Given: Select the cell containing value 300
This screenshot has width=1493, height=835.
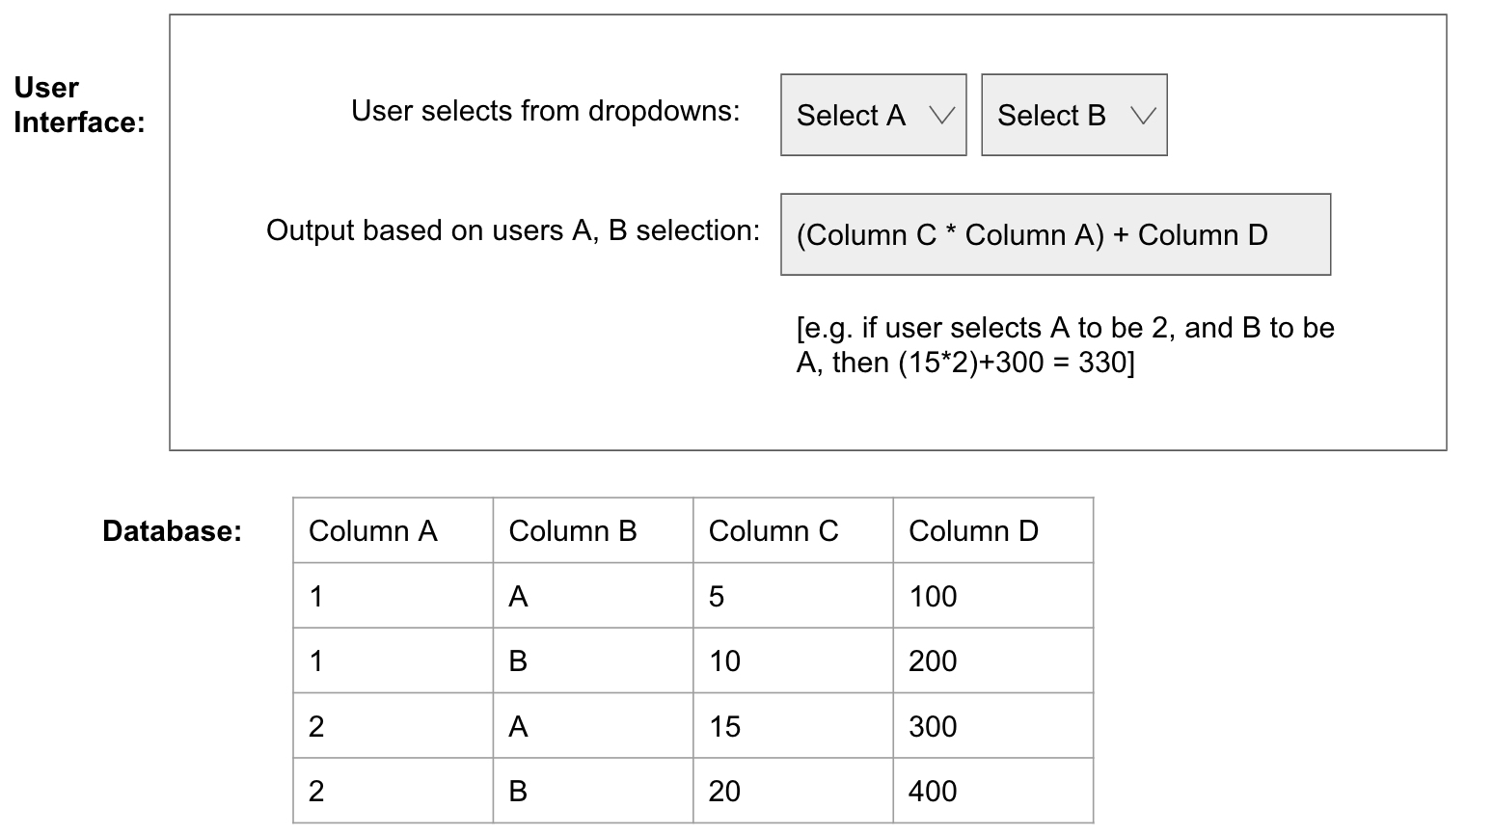Looking at the screenshot, I should click(x=992, y=726).
